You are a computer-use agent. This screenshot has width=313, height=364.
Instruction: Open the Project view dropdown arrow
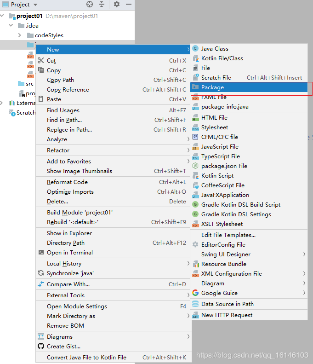35,5
